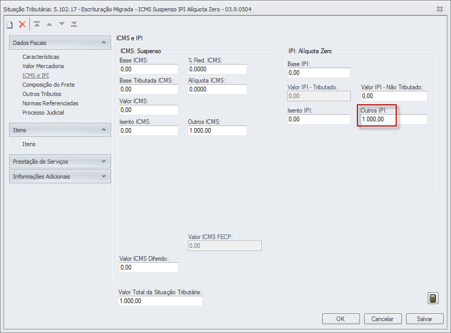Click the red delete X icon
The image size is (451, 333).
pyautogui.click(x=22, y=24)
